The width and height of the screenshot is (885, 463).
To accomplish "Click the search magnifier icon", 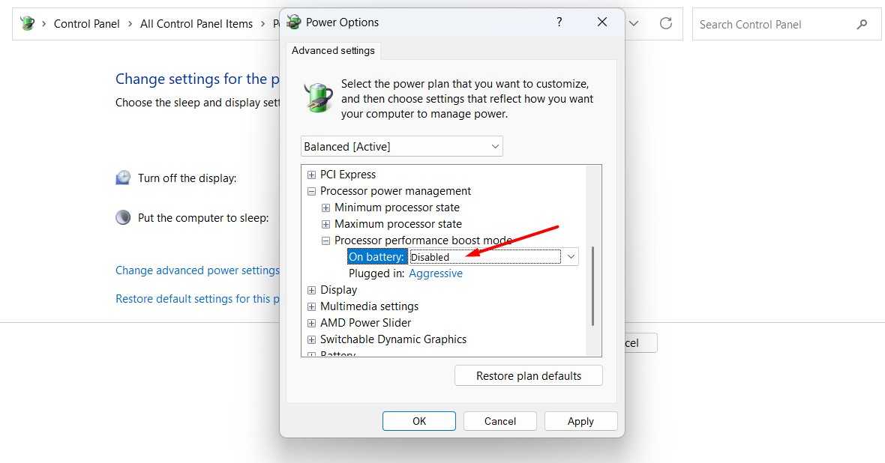I will (861, 24).
